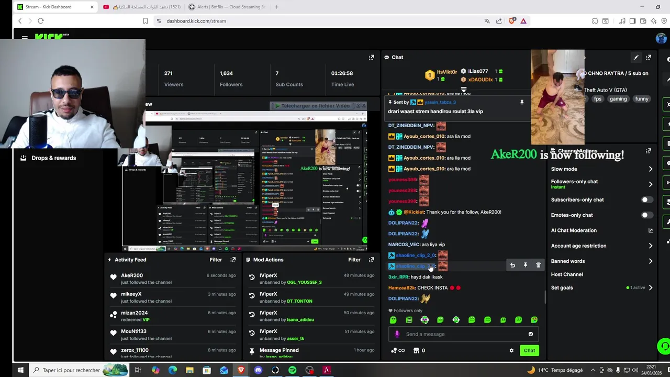Open the user profile avatar on Kick

661,38
